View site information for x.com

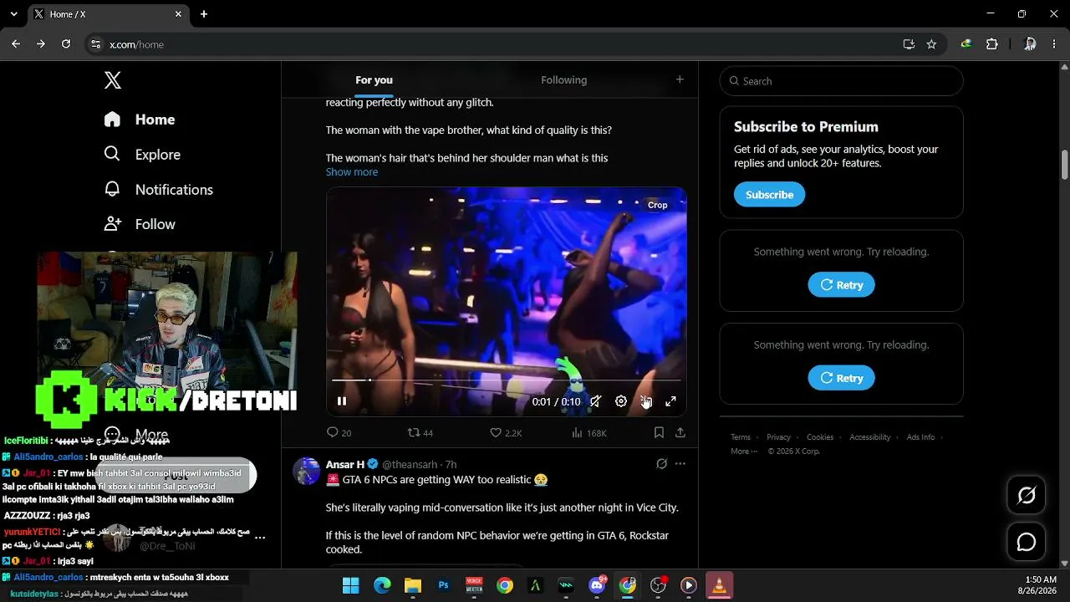click(95, 44)
